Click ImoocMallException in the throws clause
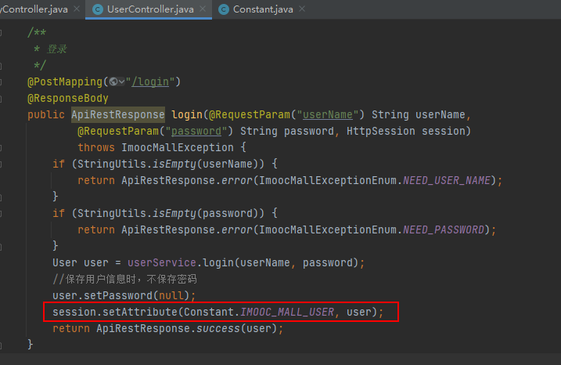 click(x=178, y=147)
